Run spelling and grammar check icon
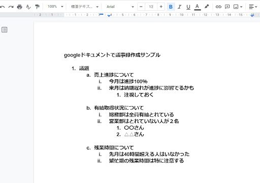 point(28,7)
